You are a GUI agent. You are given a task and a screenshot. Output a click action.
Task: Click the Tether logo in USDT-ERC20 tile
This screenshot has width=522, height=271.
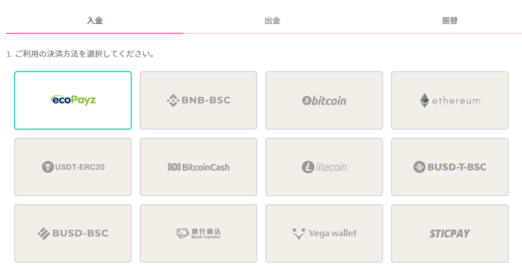pos(48,167)
